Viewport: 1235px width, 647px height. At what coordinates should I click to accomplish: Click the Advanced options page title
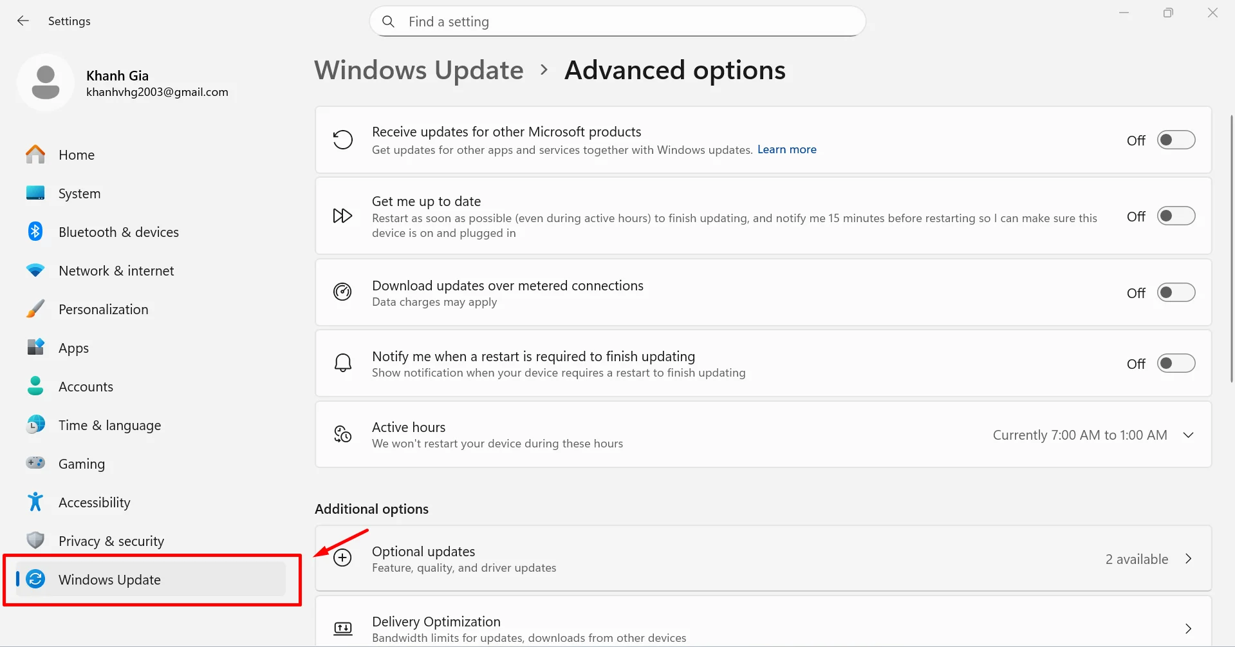(x=675, y=70)
